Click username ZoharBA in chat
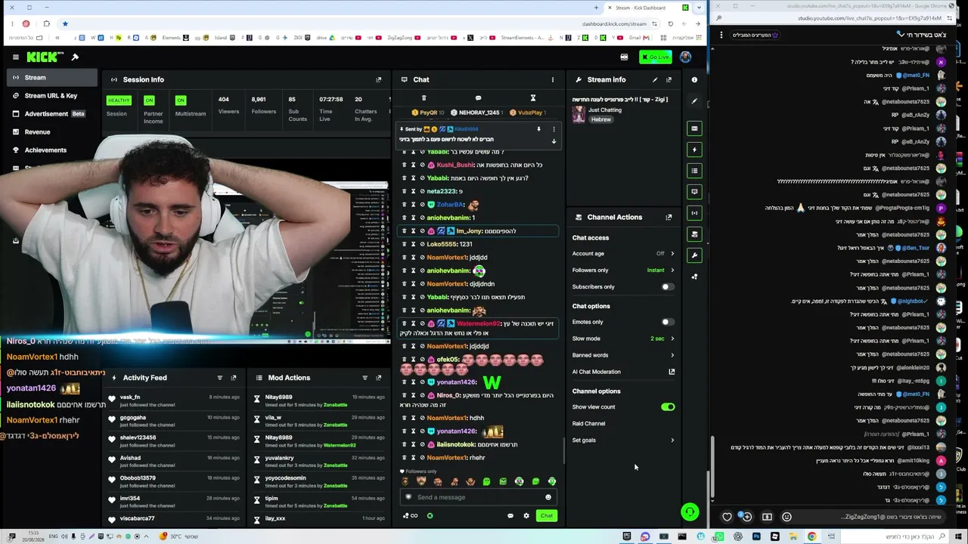Screen dimensions: 968x544 click(x=451, y=205)
